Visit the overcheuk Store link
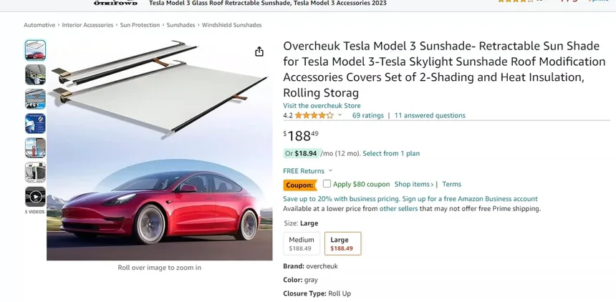This screenshot has width=616, height=302. (322, 106)
